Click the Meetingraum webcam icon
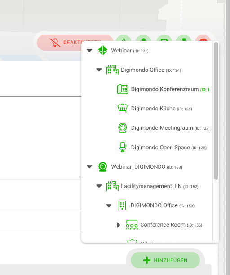This screenshot has height=275, width=230. coord(122,128)
